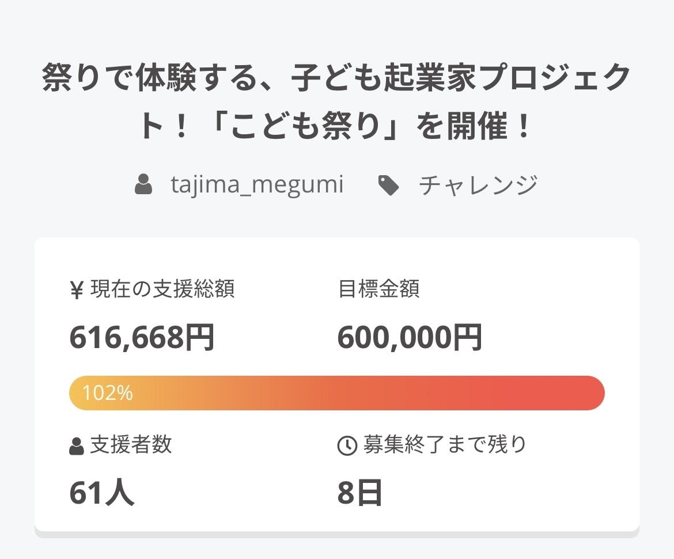Click the user icon beside tajima_megumi

(143, 186)
